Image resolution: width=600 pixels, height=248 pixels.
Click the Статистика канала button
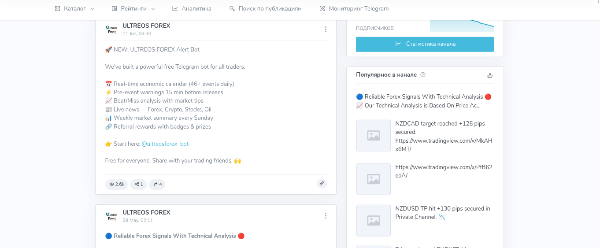click(x=425, y=44)
